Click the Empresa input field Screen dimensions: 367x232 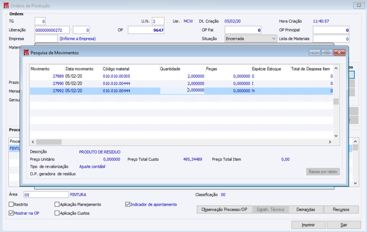46,38
